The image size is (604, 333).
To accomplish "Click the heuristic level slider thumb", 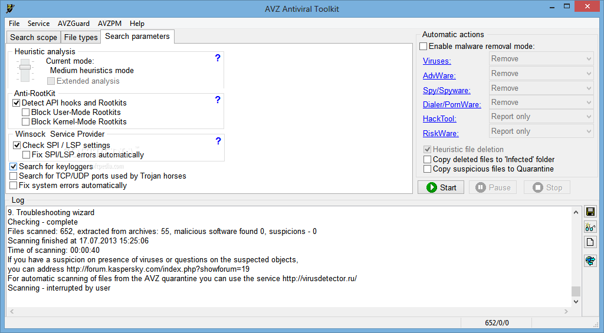I will click(25, 67).
